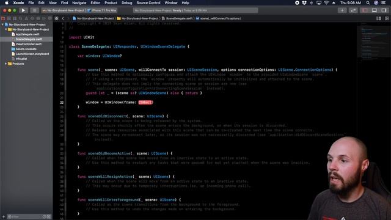Image resolution: width=391 pixels, height=220 pixels.
Task: Open the scene(_:willConnectTo:options:) jump bar item
Action: coord(219,18)
